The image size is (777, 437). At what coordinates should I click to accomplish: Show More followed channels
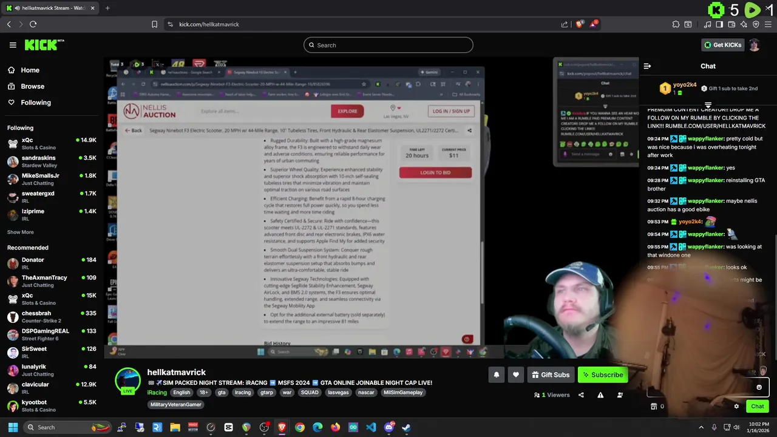(x=21, y=232)
